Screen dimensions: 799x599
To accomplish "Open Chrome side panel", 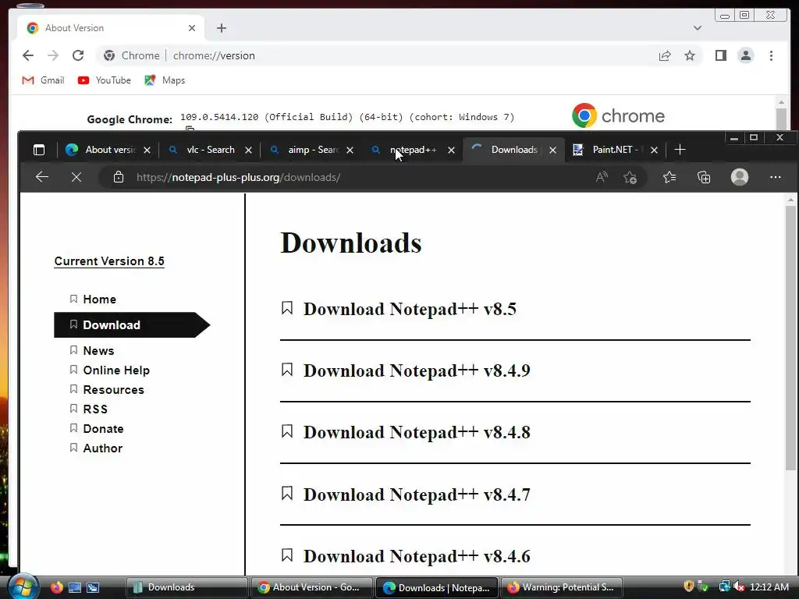I will 720,55.
